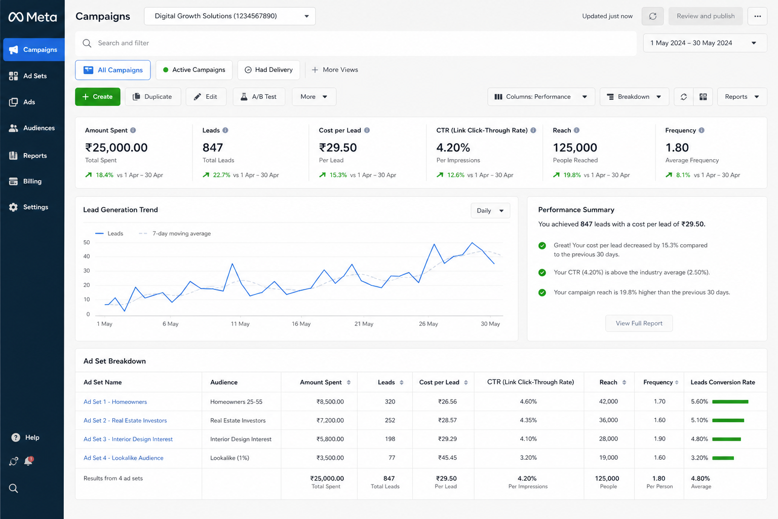Add More Views with plus
This screenshot has height=519, width=778.
(335, 70)
